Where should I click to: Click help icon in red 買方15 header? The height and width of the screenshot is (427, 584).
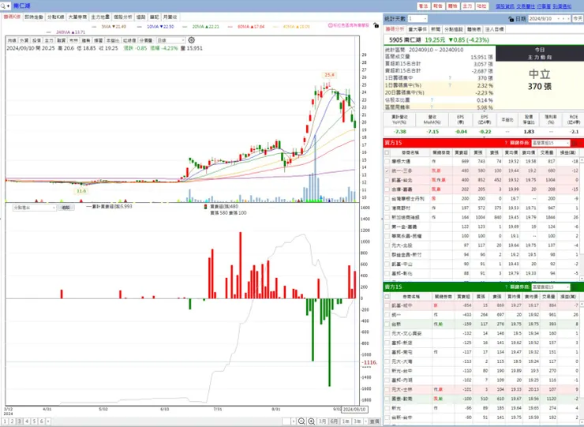point(506,143)
